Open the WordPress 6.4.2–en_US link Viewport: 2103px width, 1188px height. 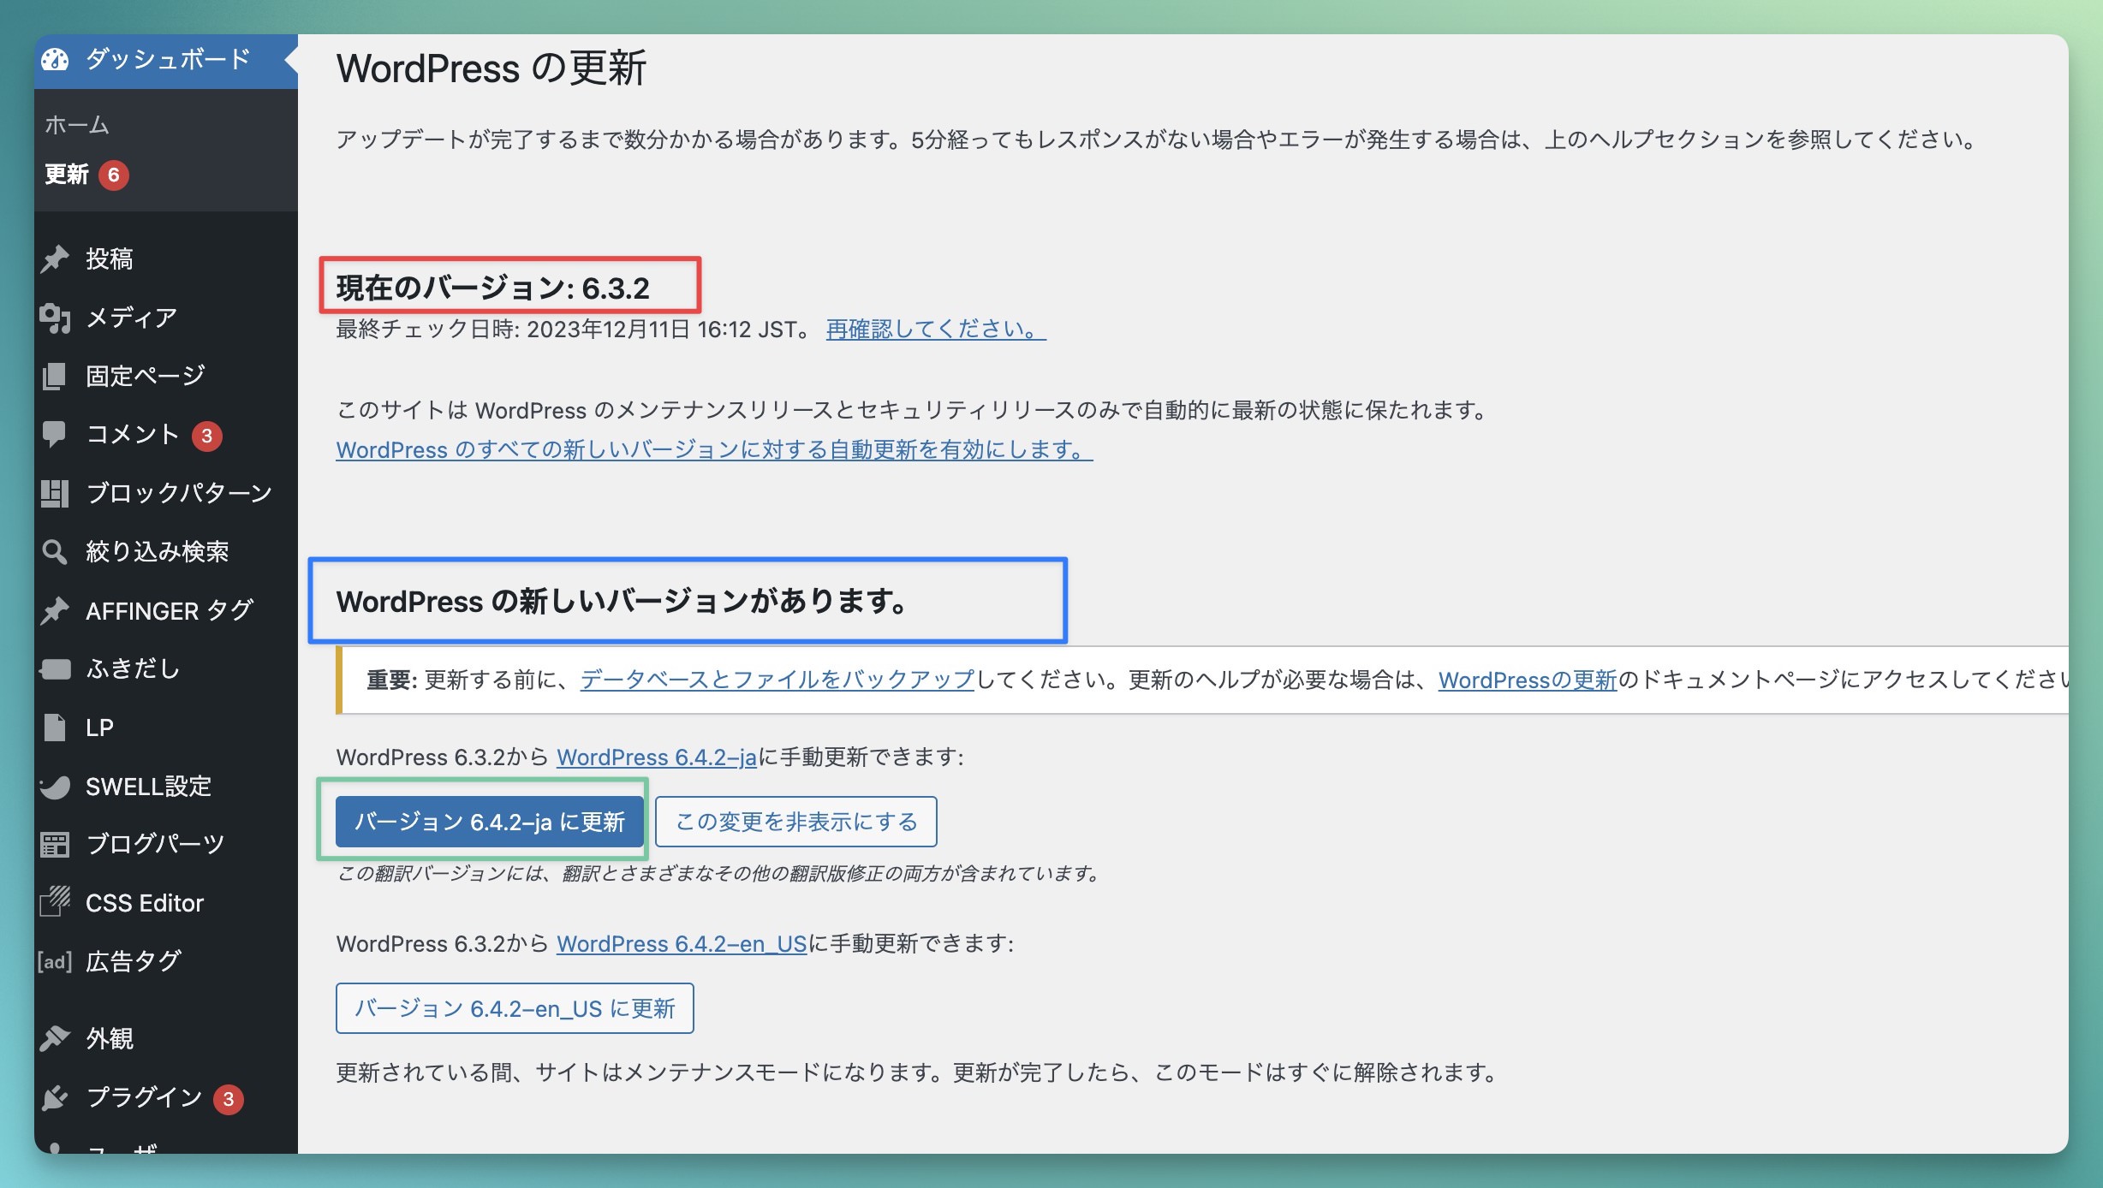pyautogui.click(x=682, y=943)
